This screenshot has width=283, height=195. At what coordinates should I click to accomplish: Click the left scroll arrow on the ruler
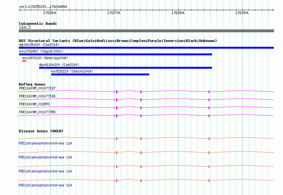[20, 10]
